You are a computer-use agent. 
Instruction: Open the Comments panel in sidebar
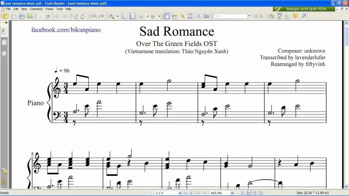4,171
